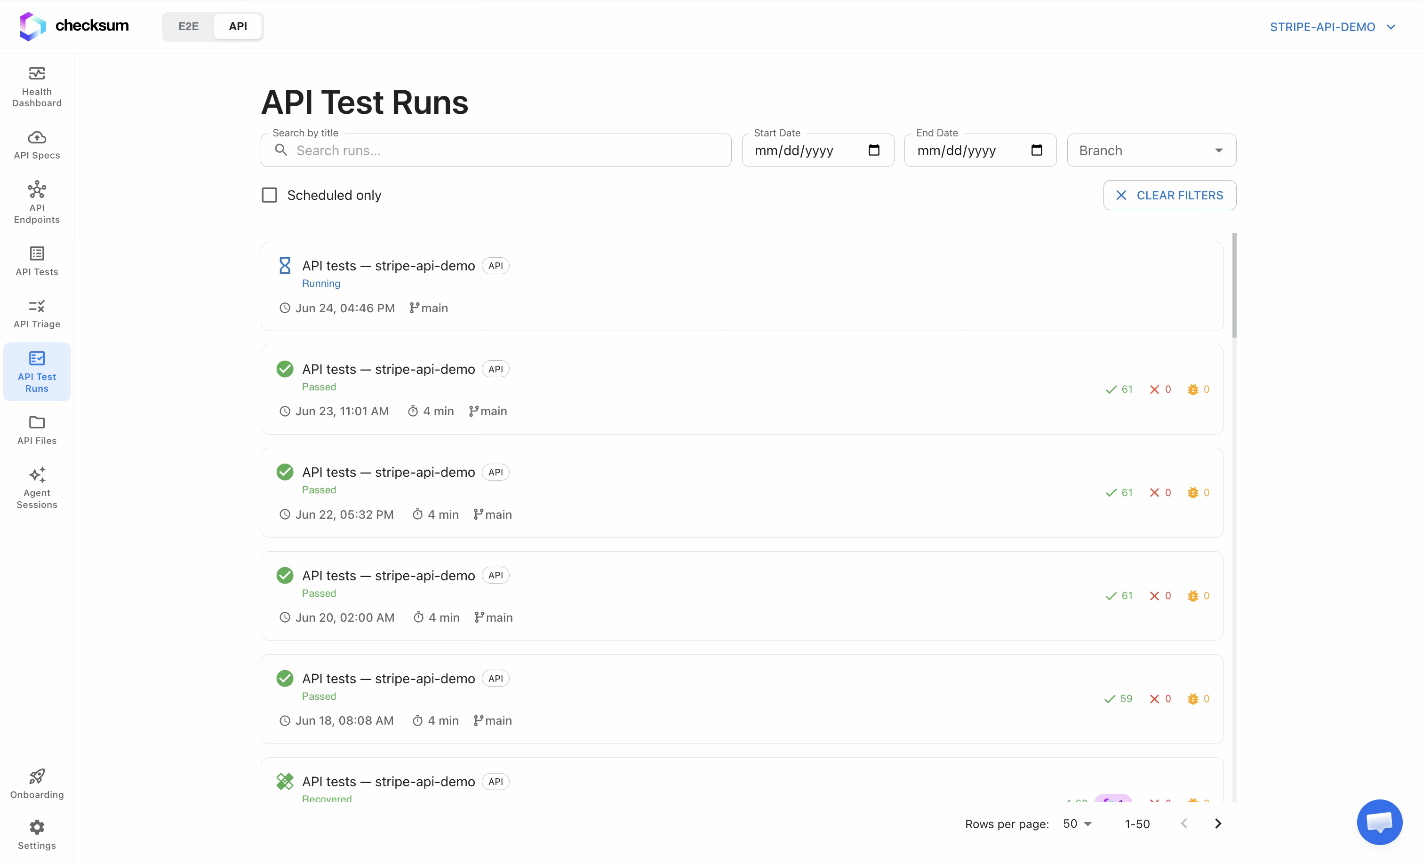Open the Running run from Jun 24
Image resolution: width=1423 pixels, height=862 pixels.
742,286
